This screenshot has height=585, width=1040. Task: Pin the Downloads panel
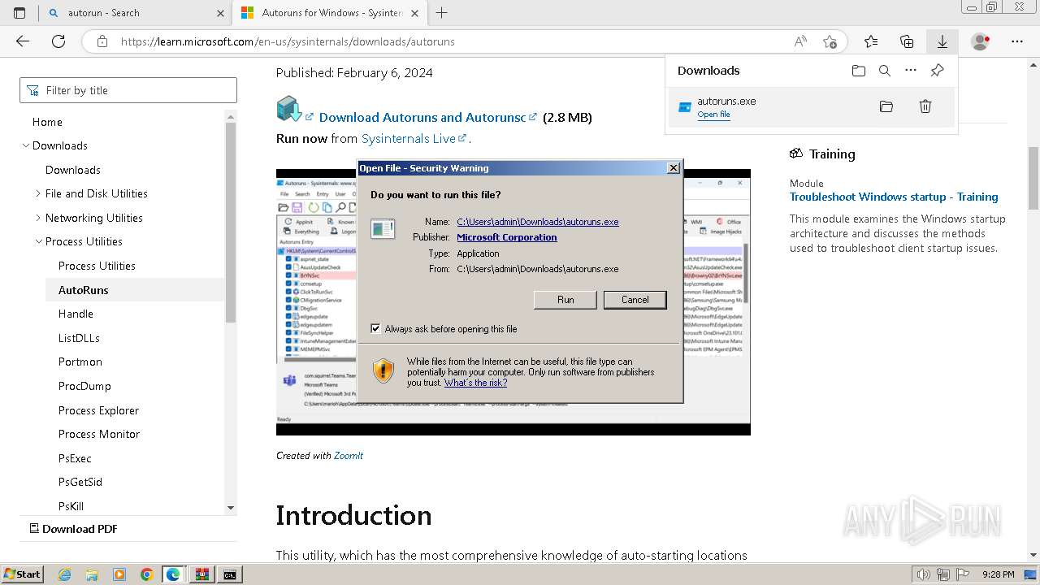(x=937, y=71)
